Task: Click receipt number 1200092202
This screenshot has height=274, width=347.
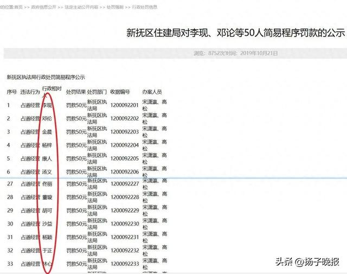Action: click(125, 118)
